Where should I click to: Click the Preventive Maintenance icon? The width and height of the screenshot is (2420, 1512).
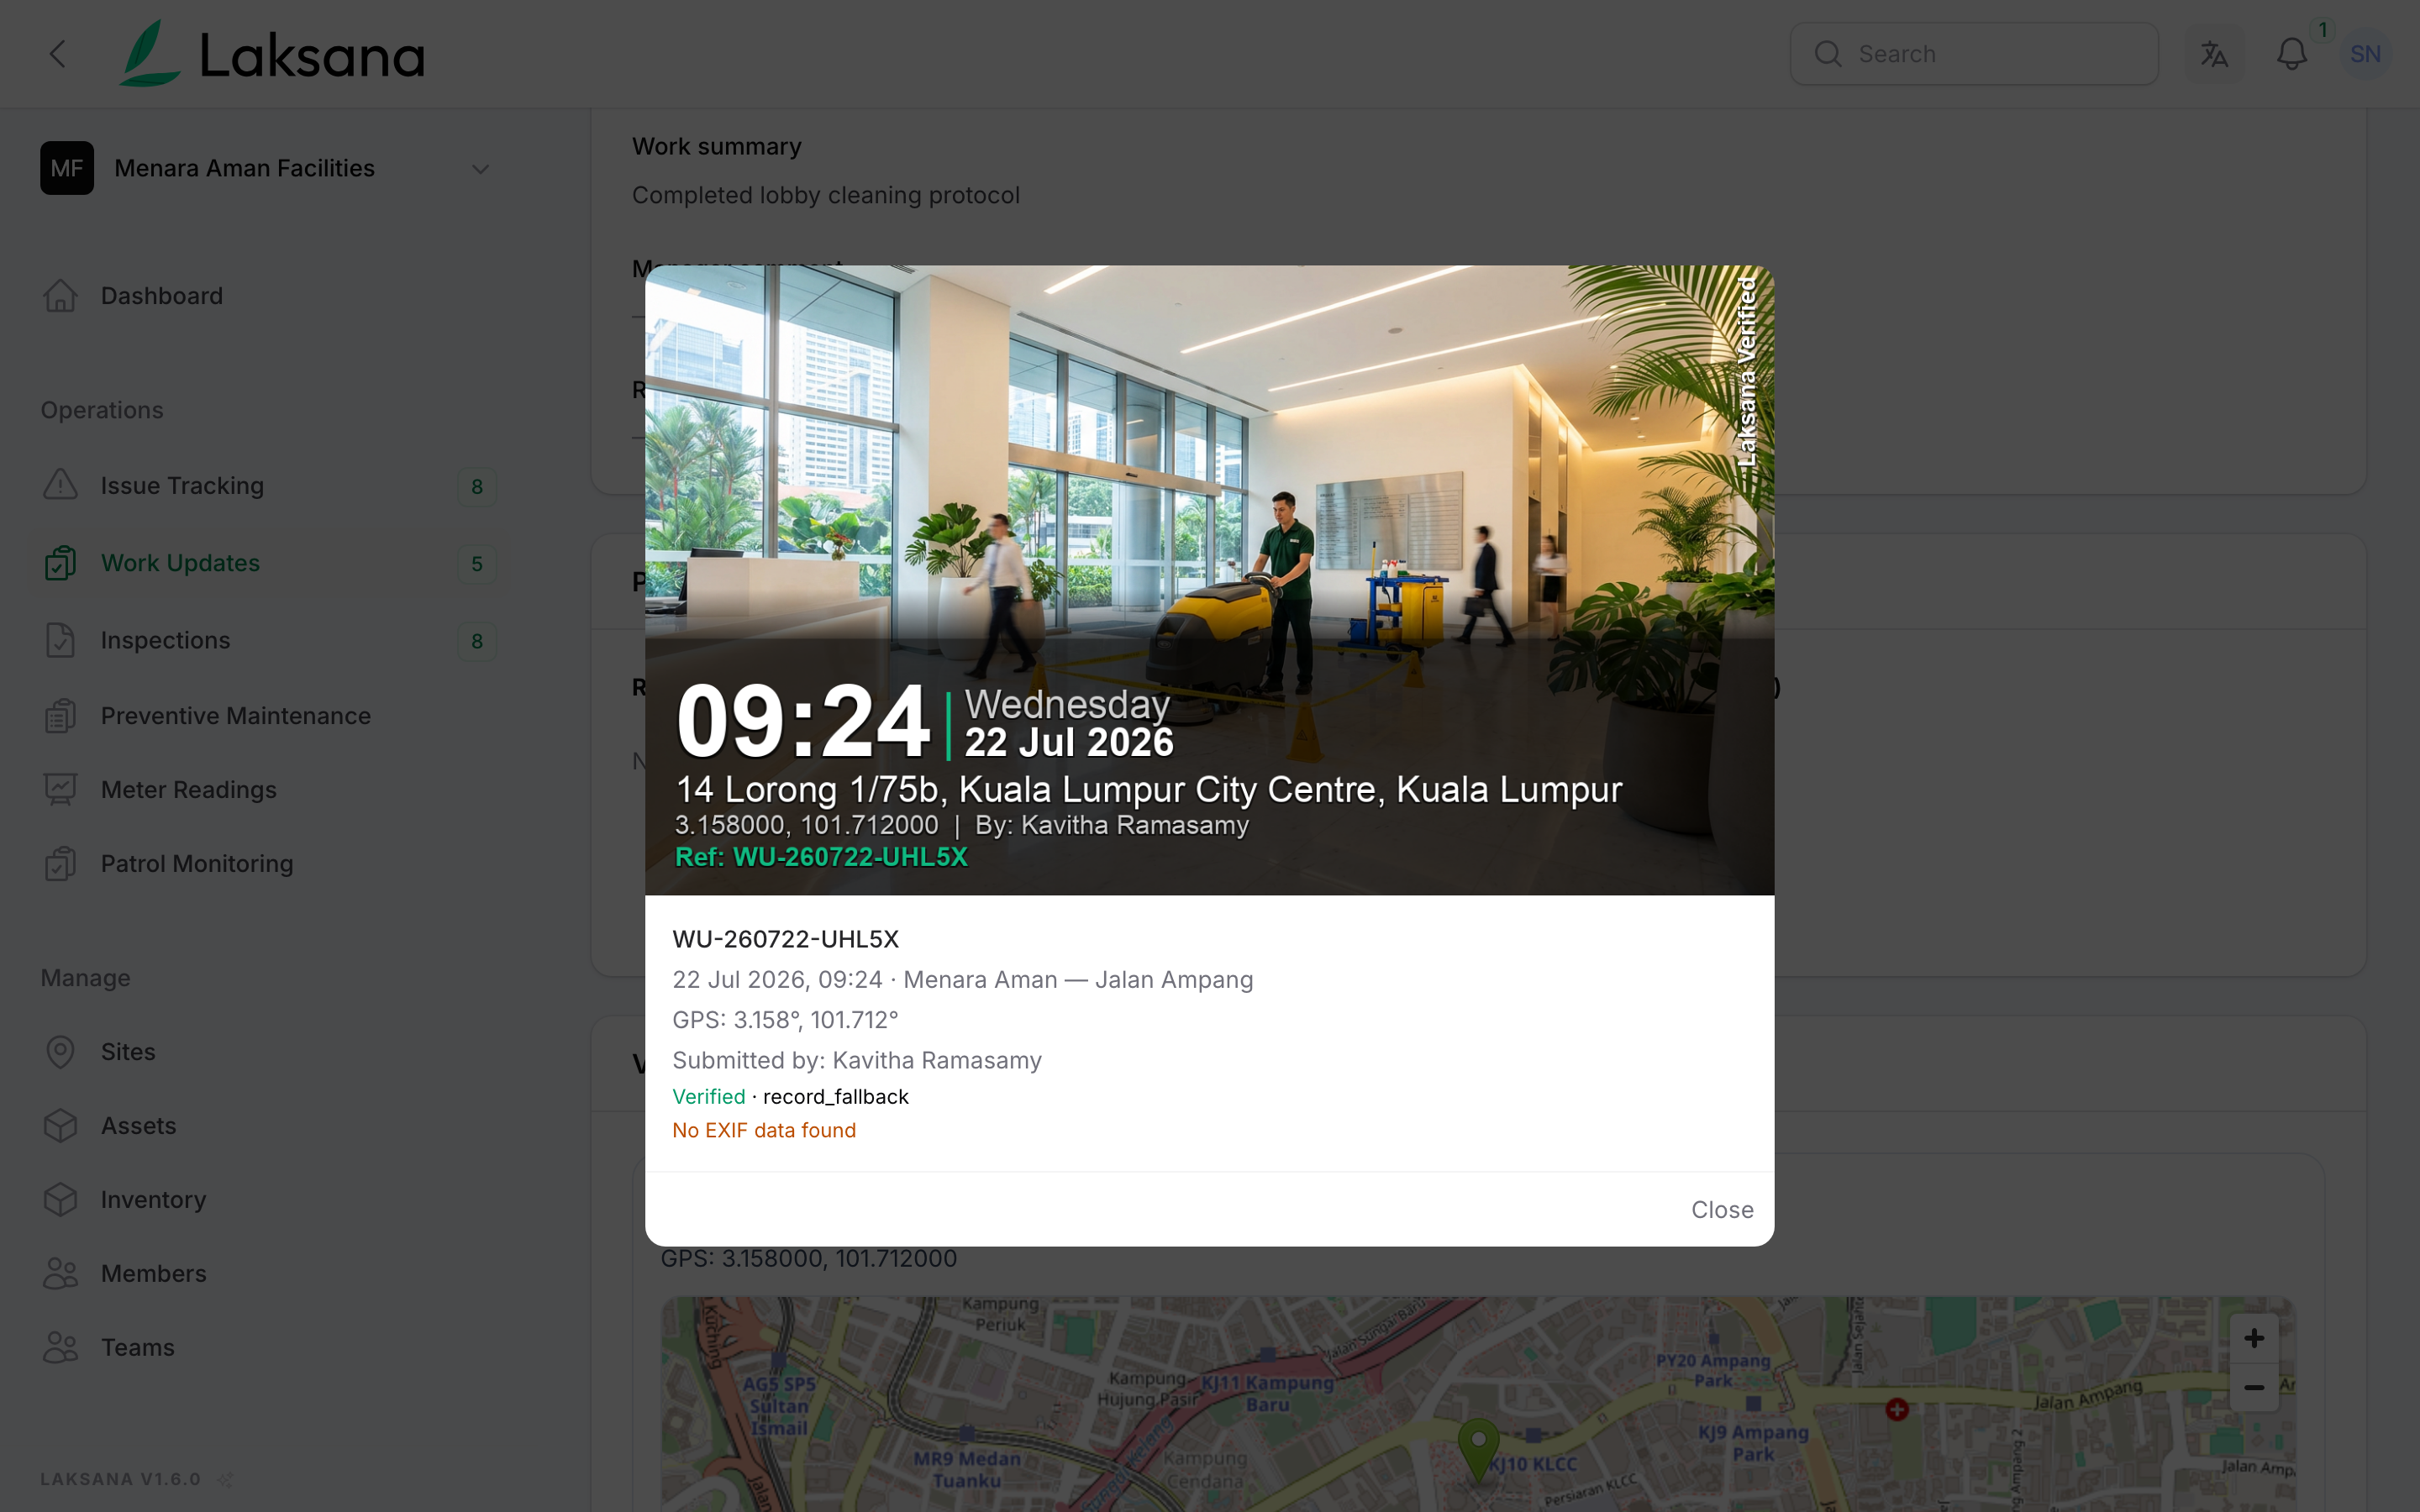point(61,716)
